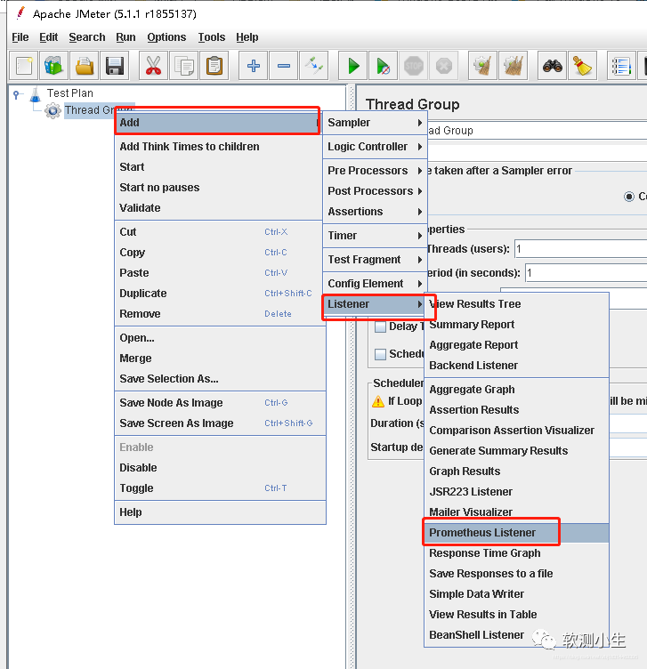
Task: Select the Continue radio button
Action: point(628,197)
